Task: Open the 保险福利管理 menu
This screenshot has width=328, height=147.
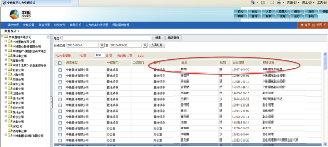Action: point(121,25)
